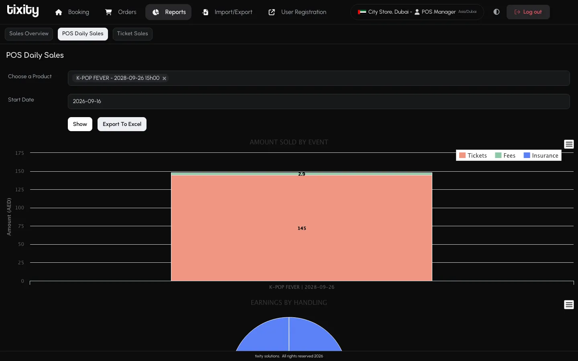Open the Reports menu item
578x361 pixels.
pos(169,12)
